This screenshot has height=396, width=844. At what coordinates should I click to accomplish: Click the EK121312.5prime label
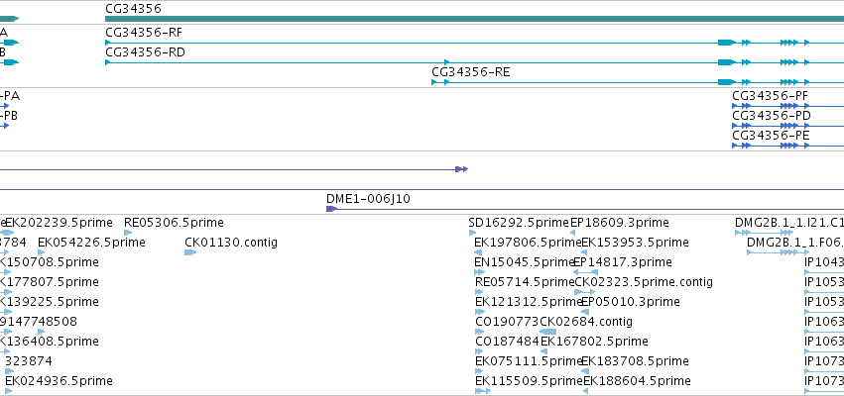tap(529, 303)
